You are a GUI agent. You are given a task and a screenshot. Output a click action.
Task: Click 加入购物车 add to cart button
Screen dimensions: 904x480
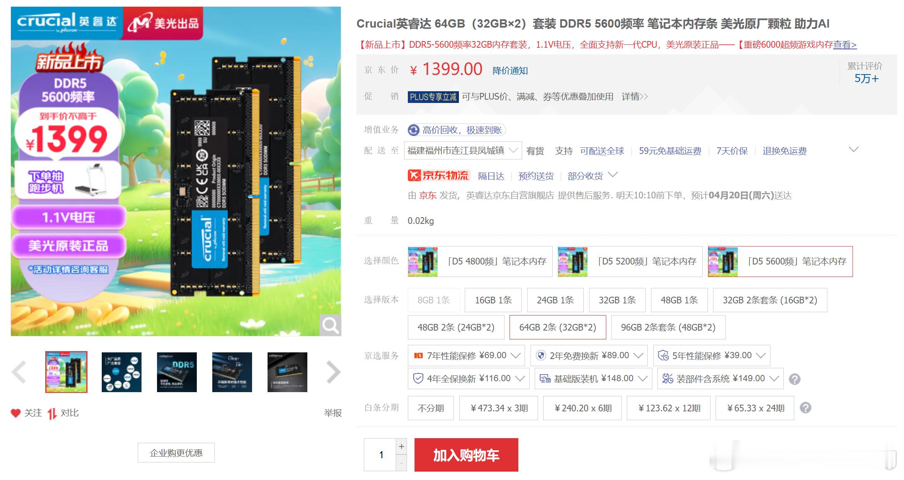[x=466, y=455]
